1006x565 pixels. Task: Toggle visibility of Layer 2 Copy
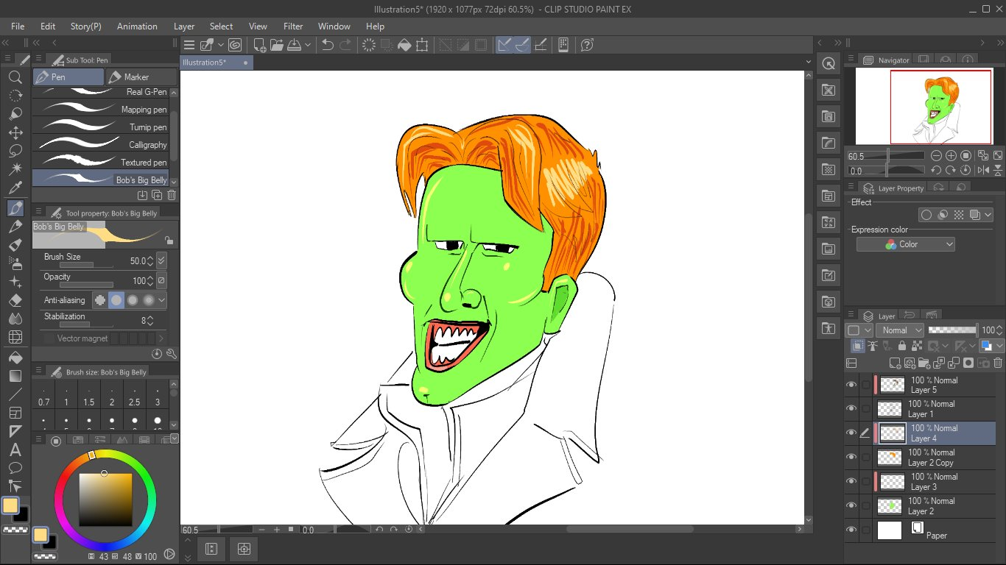click(x=852, y=457)
